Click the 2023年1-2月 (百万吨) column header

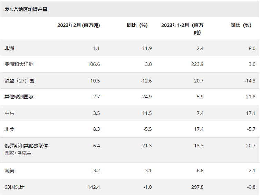click(182, 29)
